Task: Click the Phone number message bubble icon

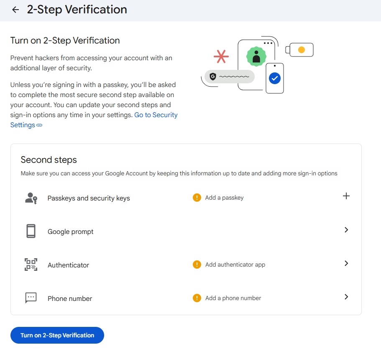Action: coord(31,298)
